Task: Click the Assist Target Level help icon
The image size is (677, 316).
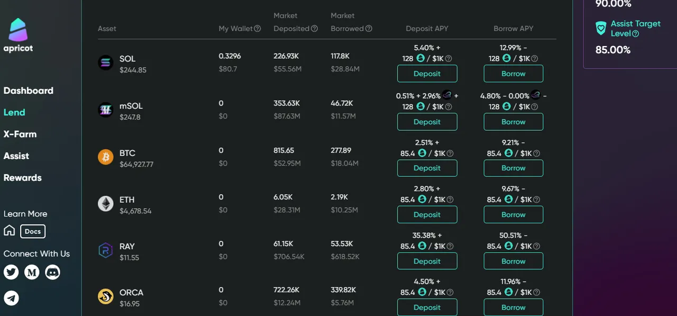Action: (636, 34)
